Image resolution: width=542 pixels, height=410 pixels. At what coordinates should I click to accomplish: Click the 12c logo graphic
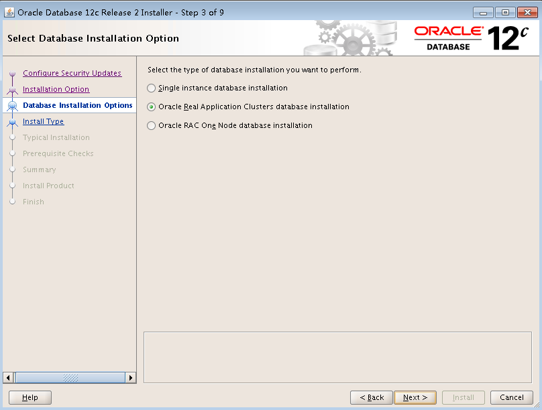pos(504,37)
